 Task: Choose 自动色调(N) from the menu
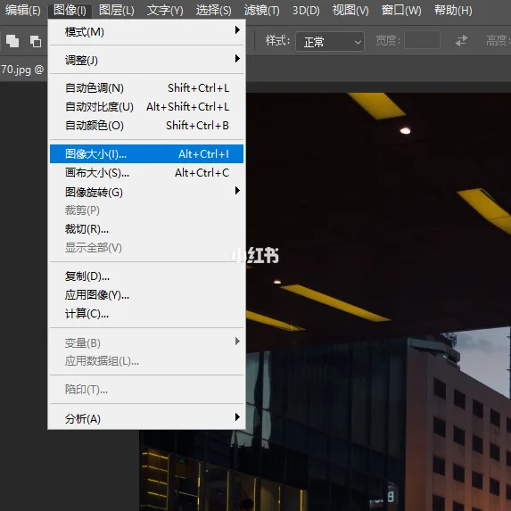click(146, 88)
